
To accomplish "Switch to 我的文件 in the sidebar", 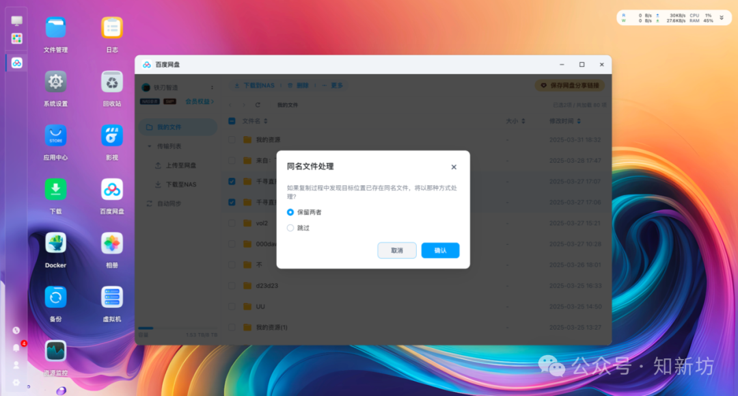I will click(169, 127).
